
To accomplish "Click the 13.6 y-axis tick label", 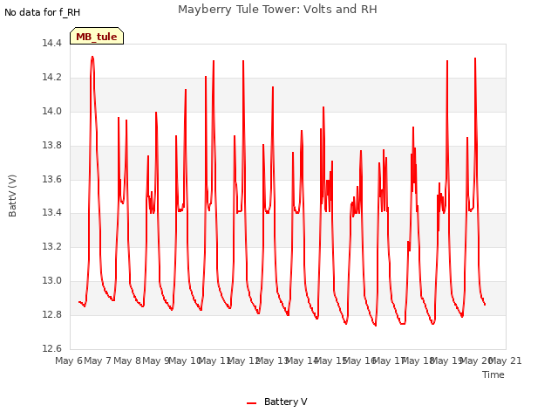I will tap(52, 179).
